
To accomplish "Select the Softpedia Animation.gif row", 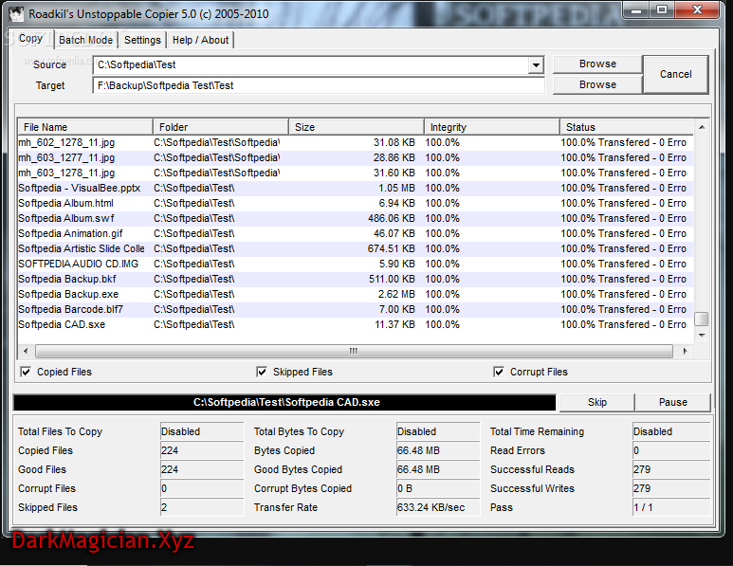I will click(x=356, y=233).
